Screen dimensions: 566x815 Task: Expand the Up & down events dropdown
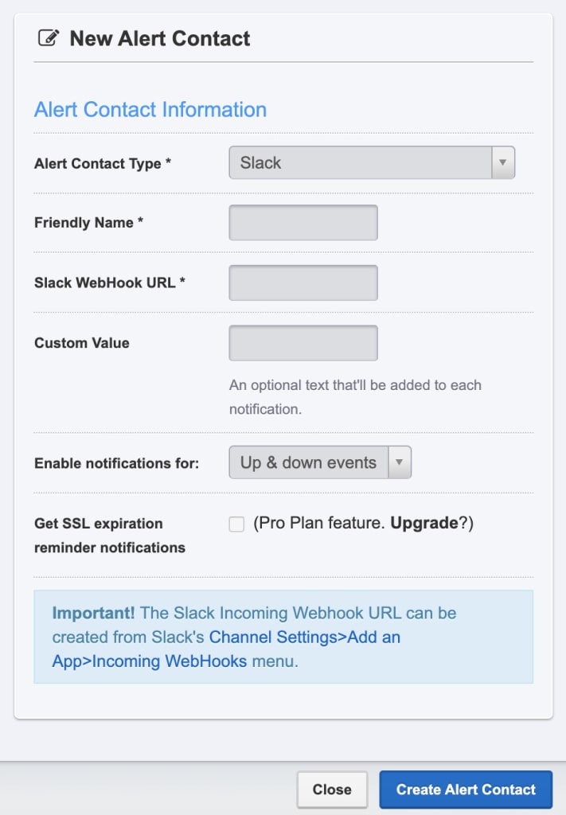pos(320,462)
